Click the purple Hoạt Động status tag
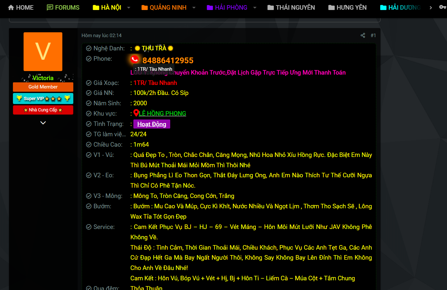Viewport: 447px width, 290px height. pos(151,124)
